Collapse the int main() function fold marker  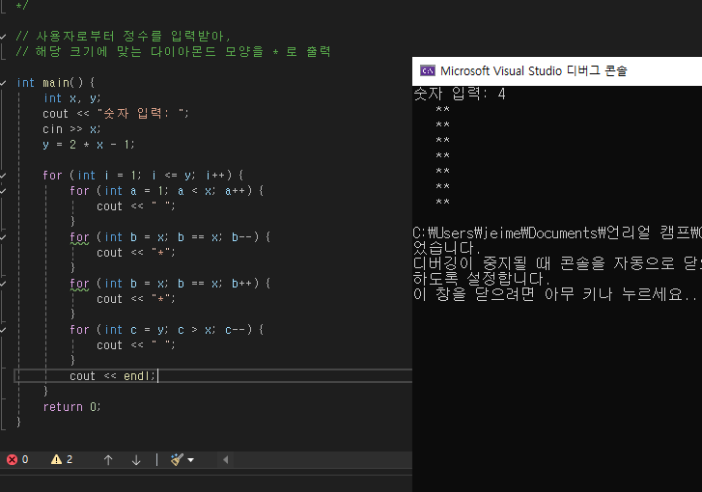3,83
